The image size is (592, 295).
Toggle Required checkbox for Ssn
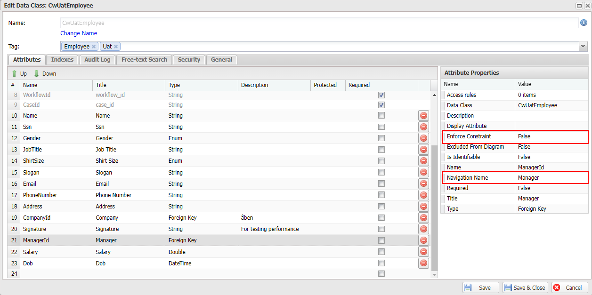pyautogui.click(x=381, y=127)
